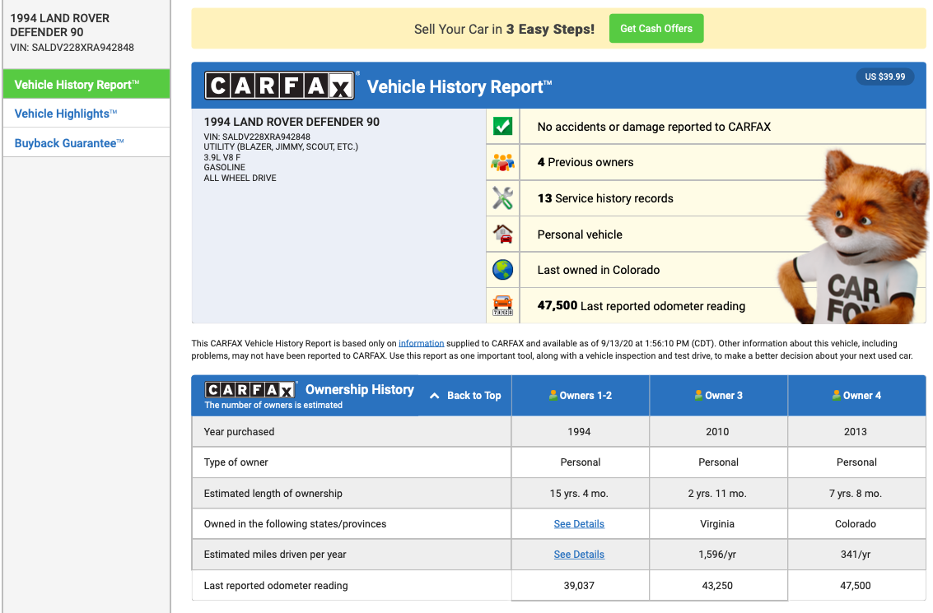Viewport: 933px width, 613px height.
Task: Click 'Personal vehicle' summary text
Action: coord(580,235)
